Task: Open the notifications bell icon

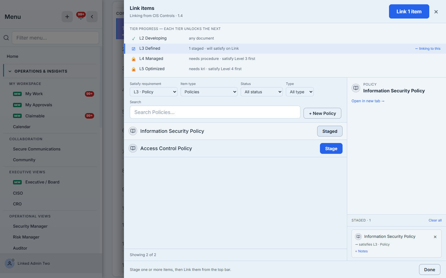Action: 81,17
